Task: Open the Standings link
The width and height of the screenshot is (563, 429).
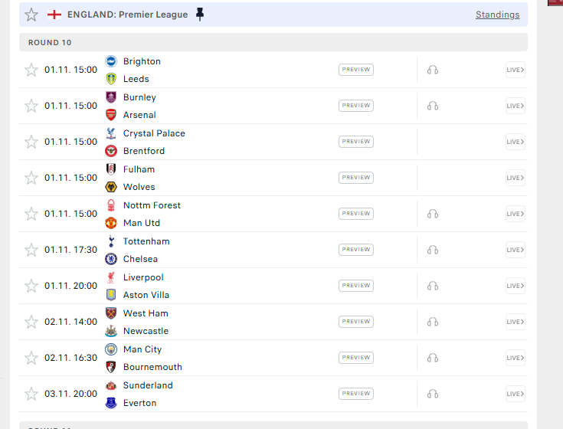Action: pyautogui.click(x=497, y=15)
